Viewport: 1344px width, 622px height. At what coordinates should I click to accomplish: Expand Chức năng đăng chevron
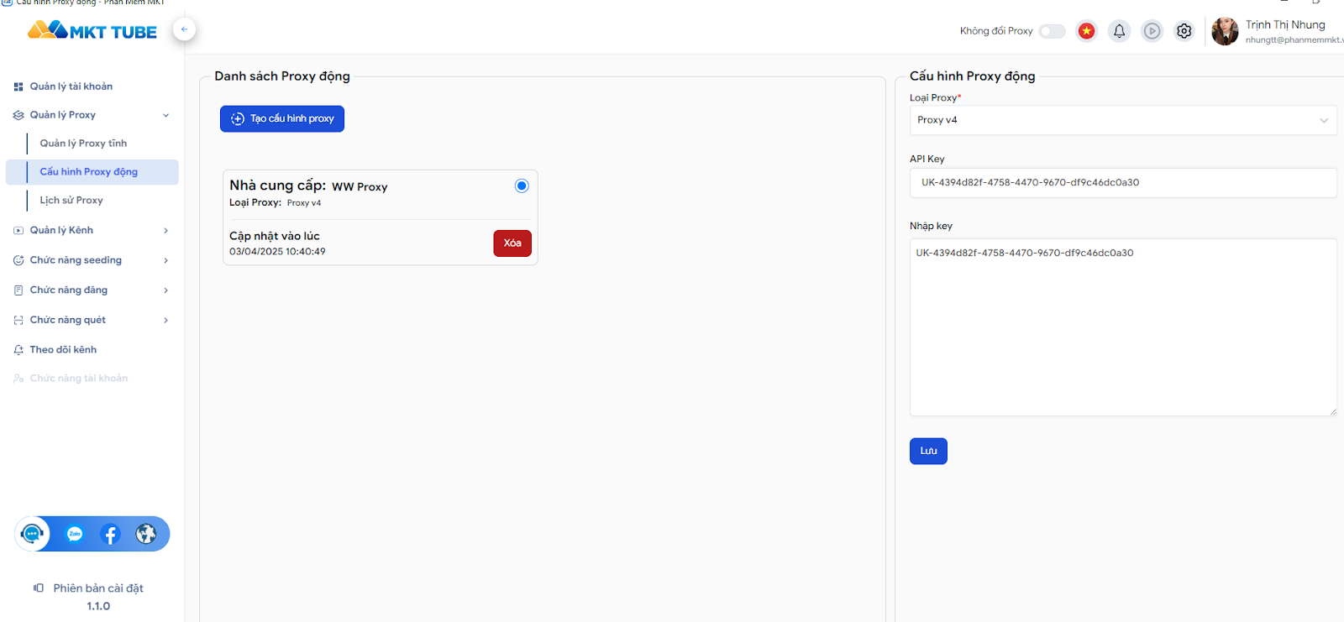[165, 290]
